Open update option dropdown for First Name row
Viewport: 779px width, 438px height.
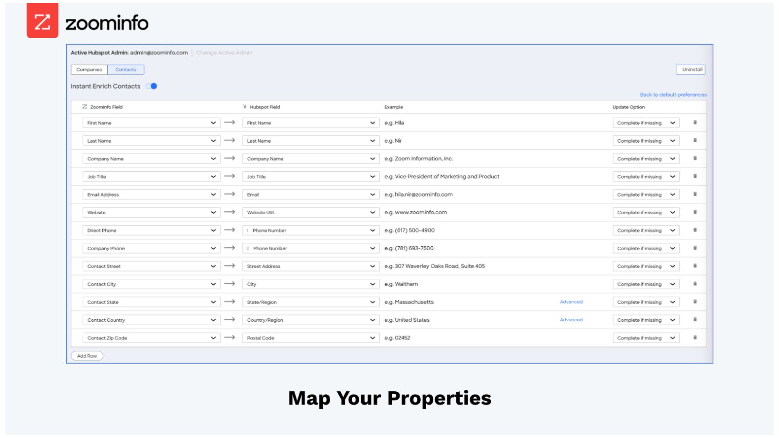coord(646,123)
